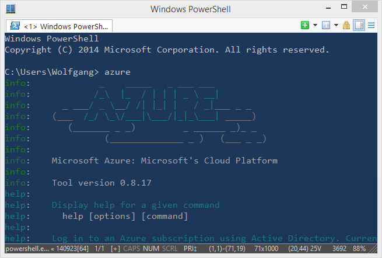Minimize the Windows PowerShell window
This screenshot has width=382, height=258.
tap(328, 8)
